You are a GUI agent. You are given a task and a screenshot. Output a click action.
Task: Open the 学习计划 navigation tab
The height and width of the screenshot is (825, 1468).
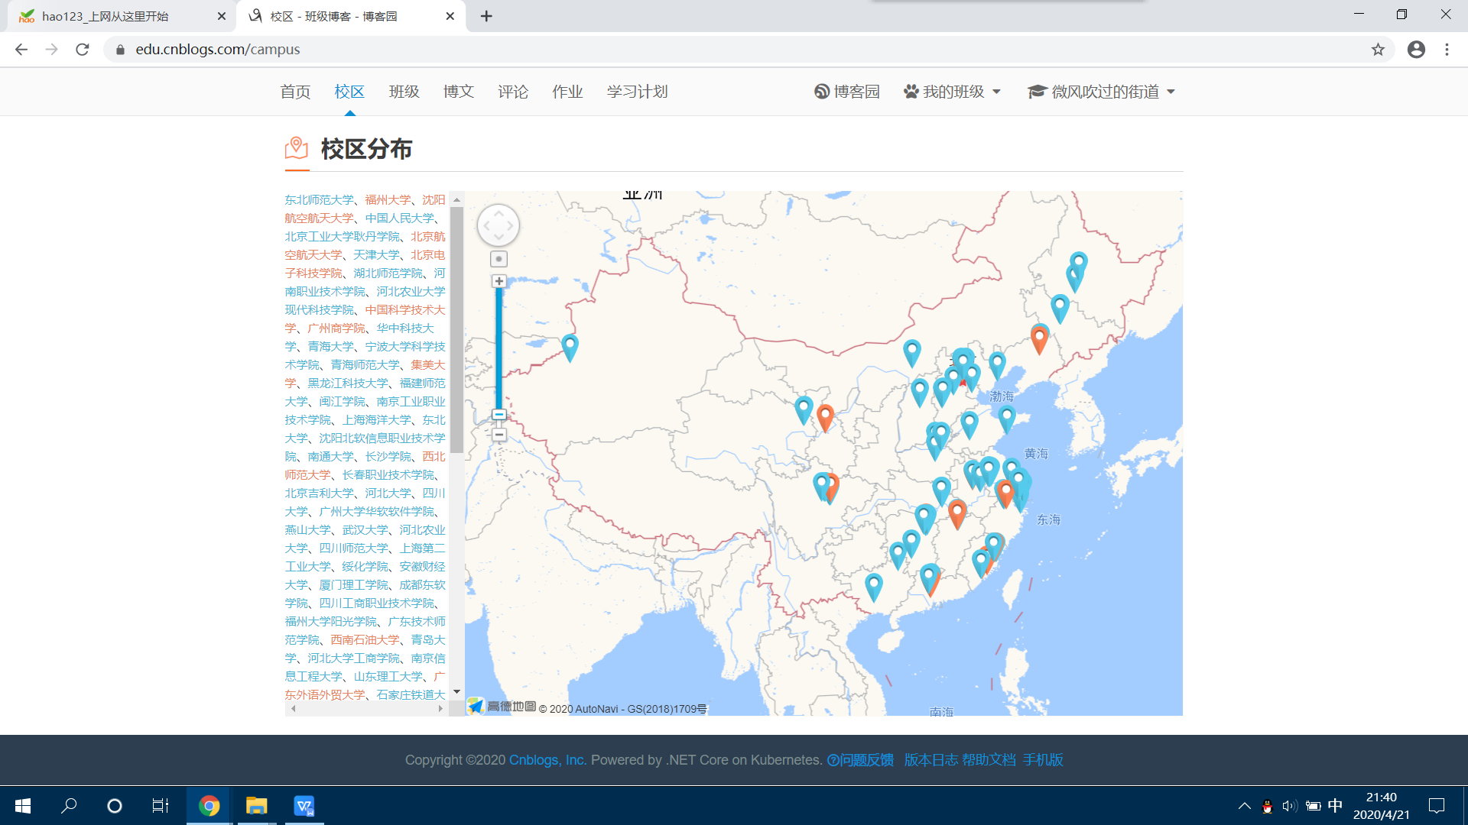[x=637, y=92]
